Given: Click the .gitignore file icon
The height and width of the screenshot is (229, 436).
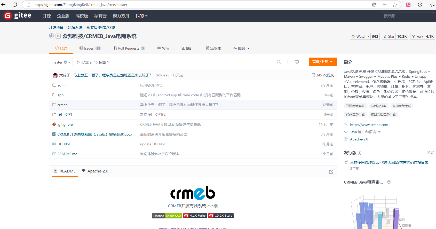Looking at the screenshot, I should click(x=54, y=124).
